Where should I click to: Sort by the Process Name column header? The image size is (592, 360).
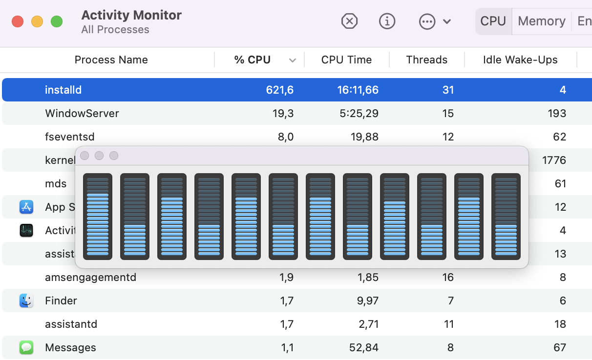(111, 60)
